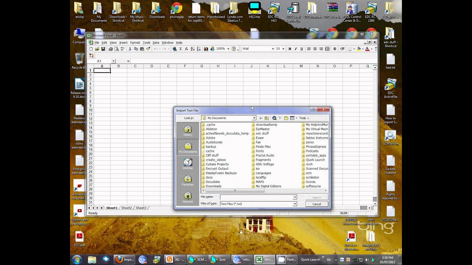
Task: Click the History shortcut in dialog sidebar
Action: 188,131
